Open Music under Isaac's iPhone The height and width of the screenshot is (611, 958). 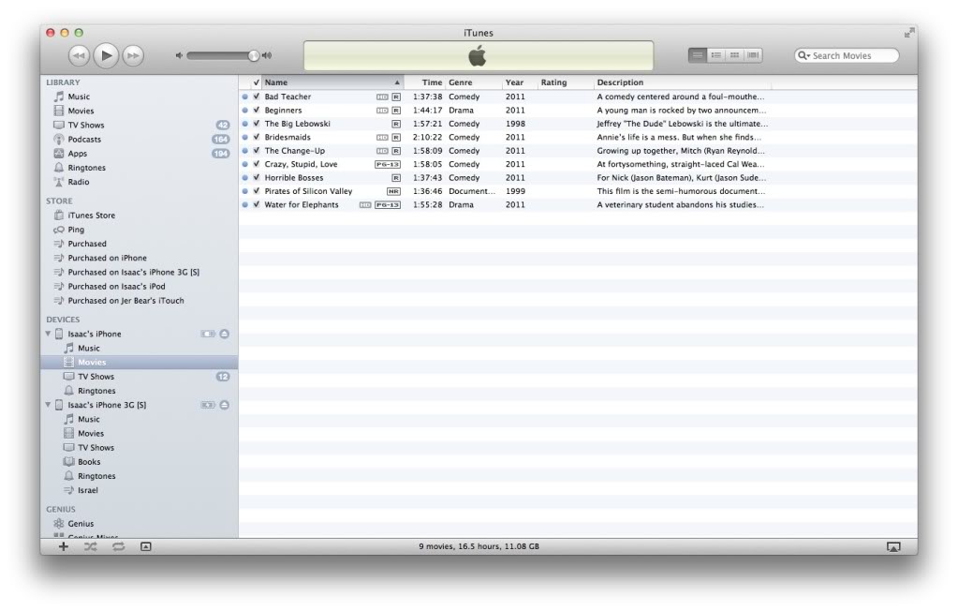pos(89,348)
